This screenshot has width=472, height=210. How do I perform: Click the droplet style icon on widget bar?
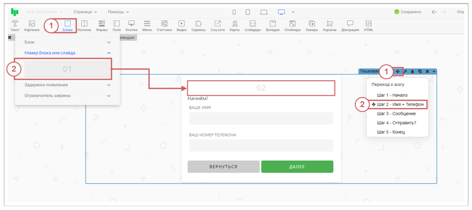pos(412,72)
